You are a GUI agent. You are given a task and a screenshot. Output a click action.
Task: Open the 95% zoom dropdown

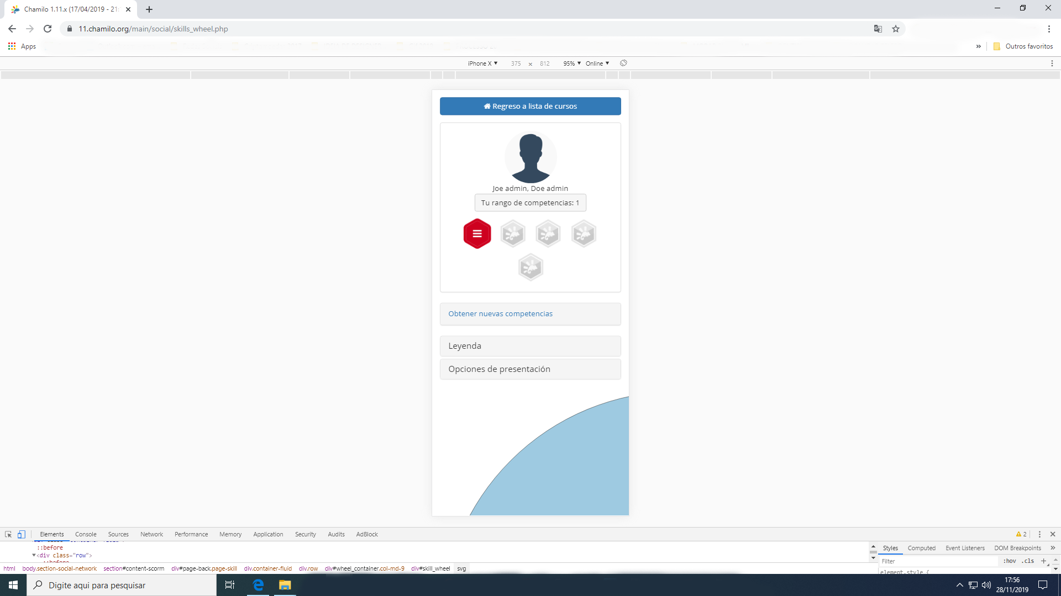(572, 63)
